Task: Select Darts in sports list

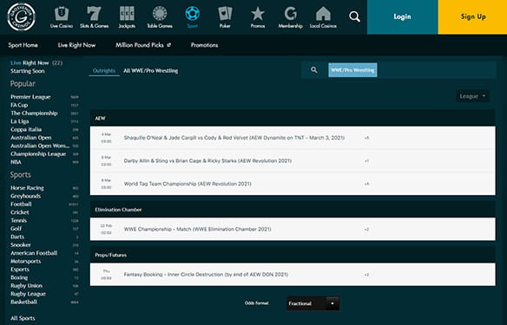Action: point(17,237)
